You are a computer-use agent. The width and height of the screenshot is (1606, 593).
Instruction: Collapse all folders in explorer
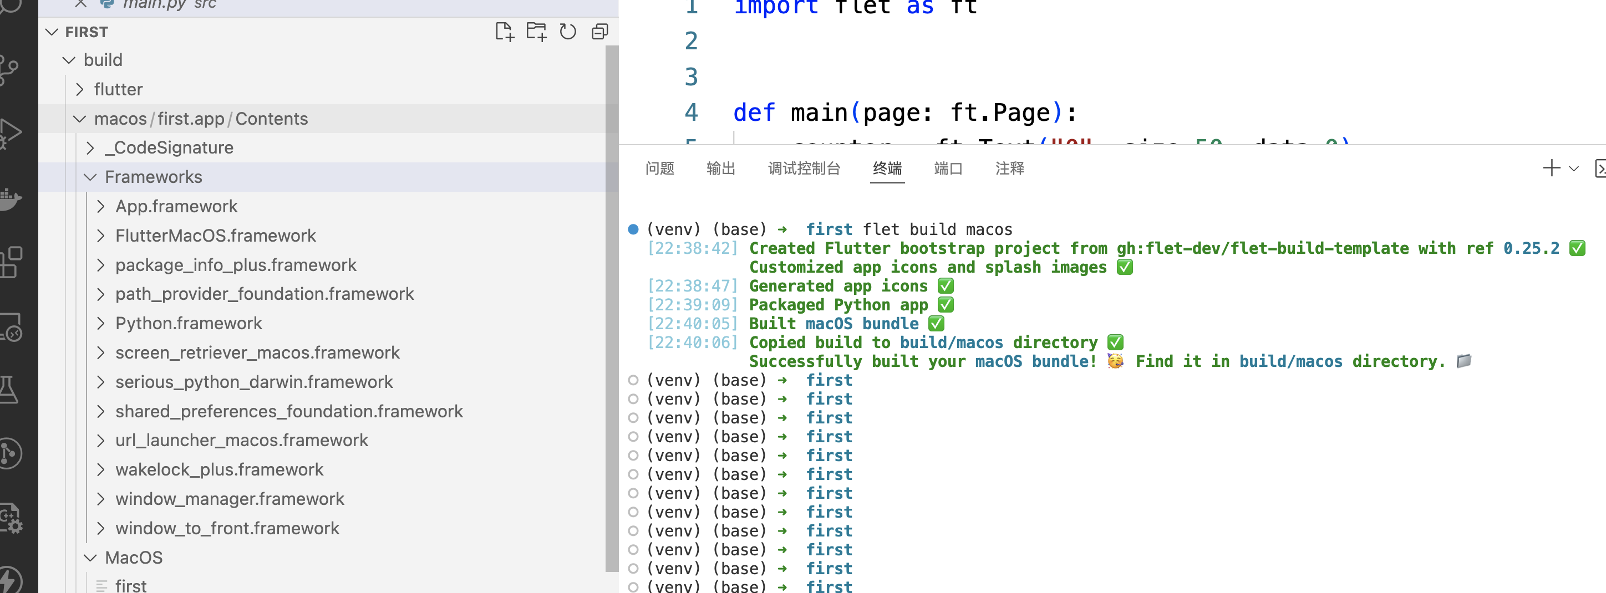coord(600,32)
